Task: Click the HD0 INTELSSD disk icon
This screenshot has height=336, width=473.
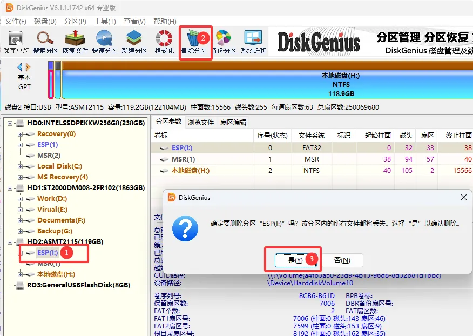Action: tap(20, 123)
